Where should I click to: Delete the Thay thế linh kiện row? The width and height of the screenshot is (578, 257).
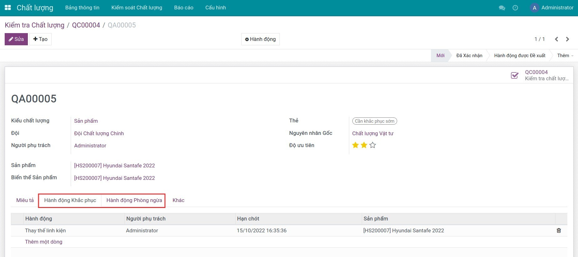point(559,230)
